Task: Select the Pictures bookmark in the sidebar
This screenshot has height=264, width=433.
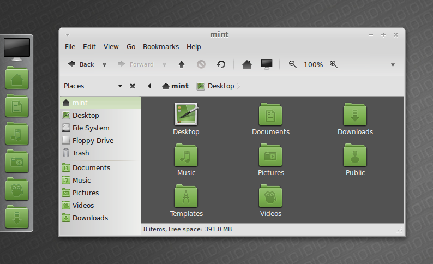Action: pyautogui.click(x=100, y=193)
